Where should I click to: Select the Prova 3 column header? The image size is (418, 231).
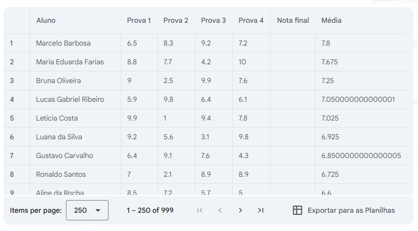pyautogui.click(x=214, y=20)
